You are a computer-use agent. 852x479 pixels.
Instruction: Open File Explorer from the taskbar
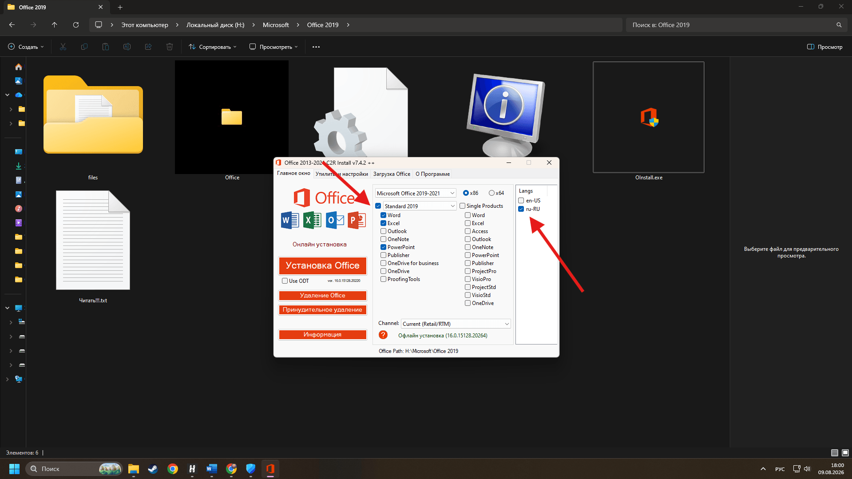coord(134,469)
